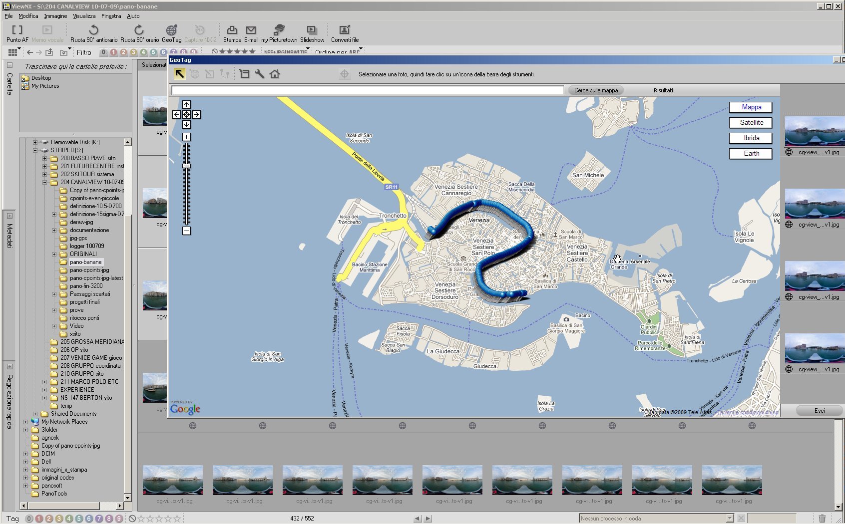
Task: Collapse the 204 CANALVIEW folder node
Action: [44, 182]
